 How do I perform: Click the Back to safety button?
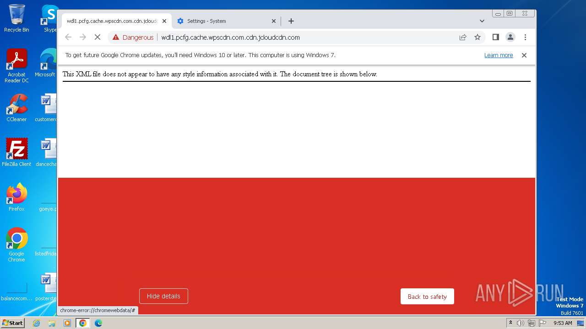pyautogui.click(x=427, y=297)
